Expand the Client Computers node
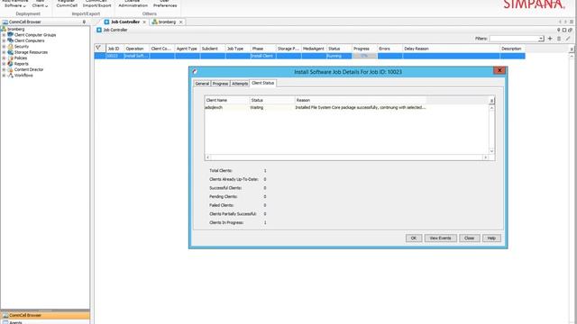577x324 pixels. point(4,40)
